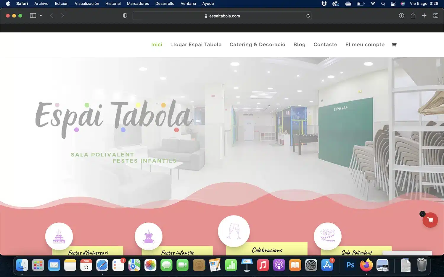Click the privacy shield icon
The image size is (444, 277).
coord(125,16)
